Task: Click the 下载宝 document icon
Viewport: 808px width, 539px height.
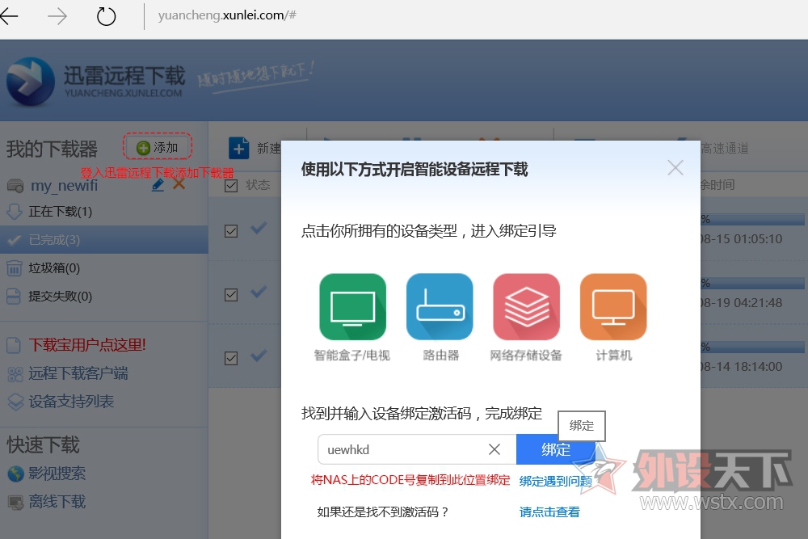Action: click(14, 345)
